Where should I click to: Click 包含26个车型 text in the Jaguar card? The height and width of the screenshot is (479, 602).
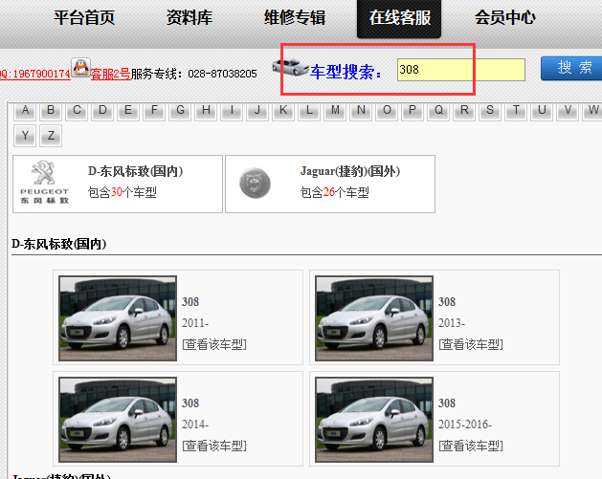334,192
